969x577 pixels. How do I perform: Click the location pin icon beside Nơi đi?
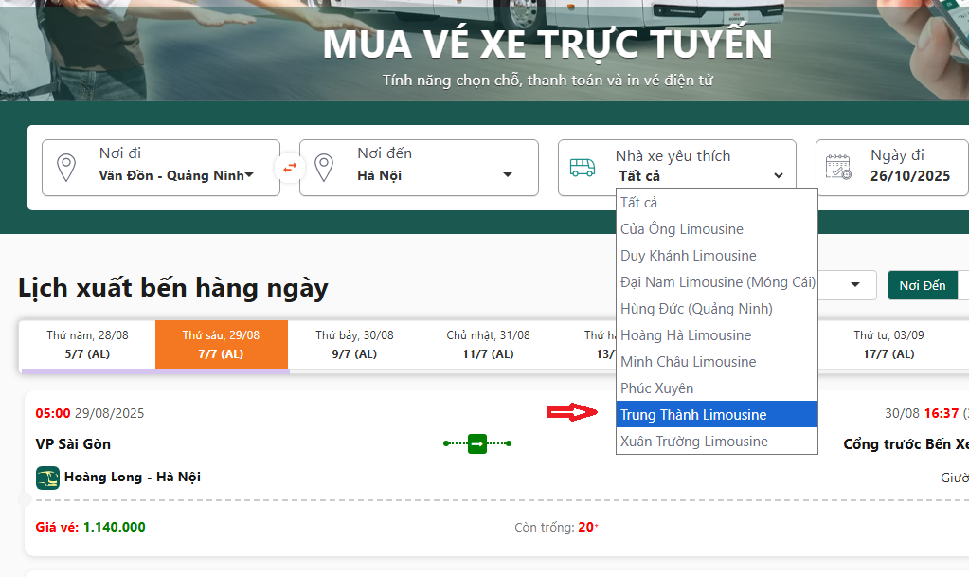(x=65, y=168)
